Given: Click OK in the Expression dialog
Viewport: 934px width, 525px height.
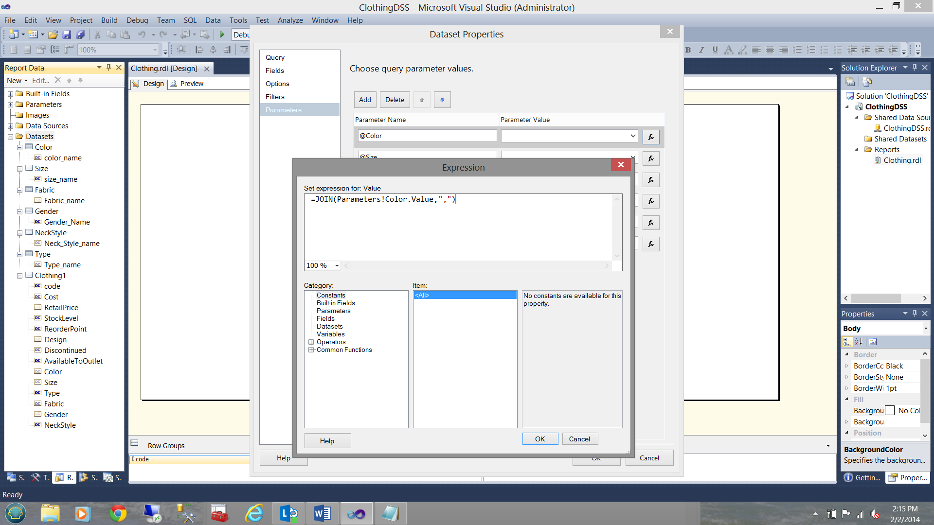Looking at the screenshot, I should [540, 439].
